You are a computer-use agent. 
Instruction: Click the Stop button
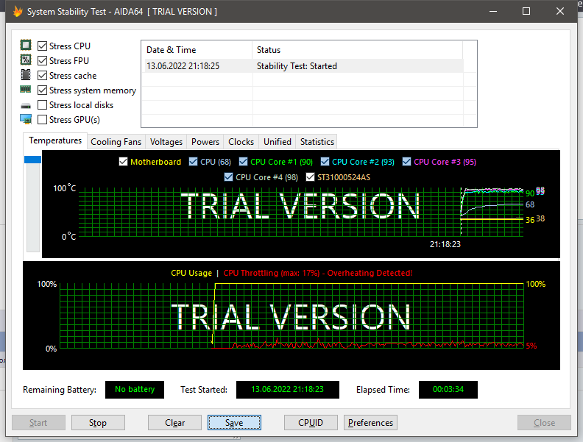98,423
